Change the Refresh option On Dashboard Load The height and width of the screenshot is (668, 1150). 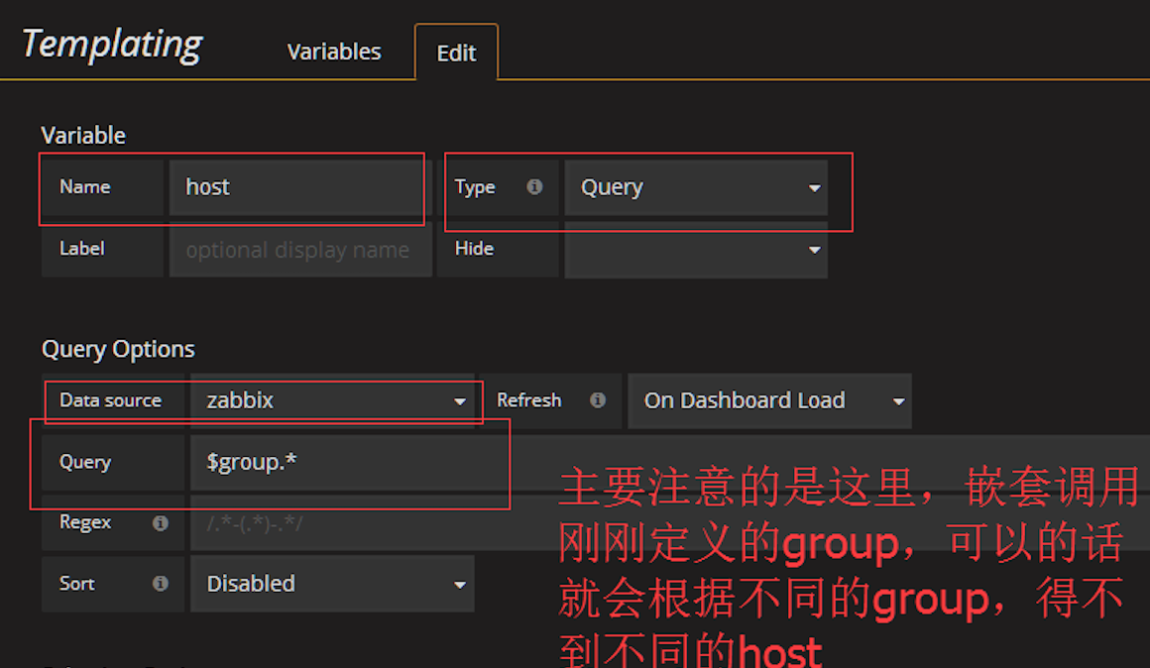click(x=768, y=400)
